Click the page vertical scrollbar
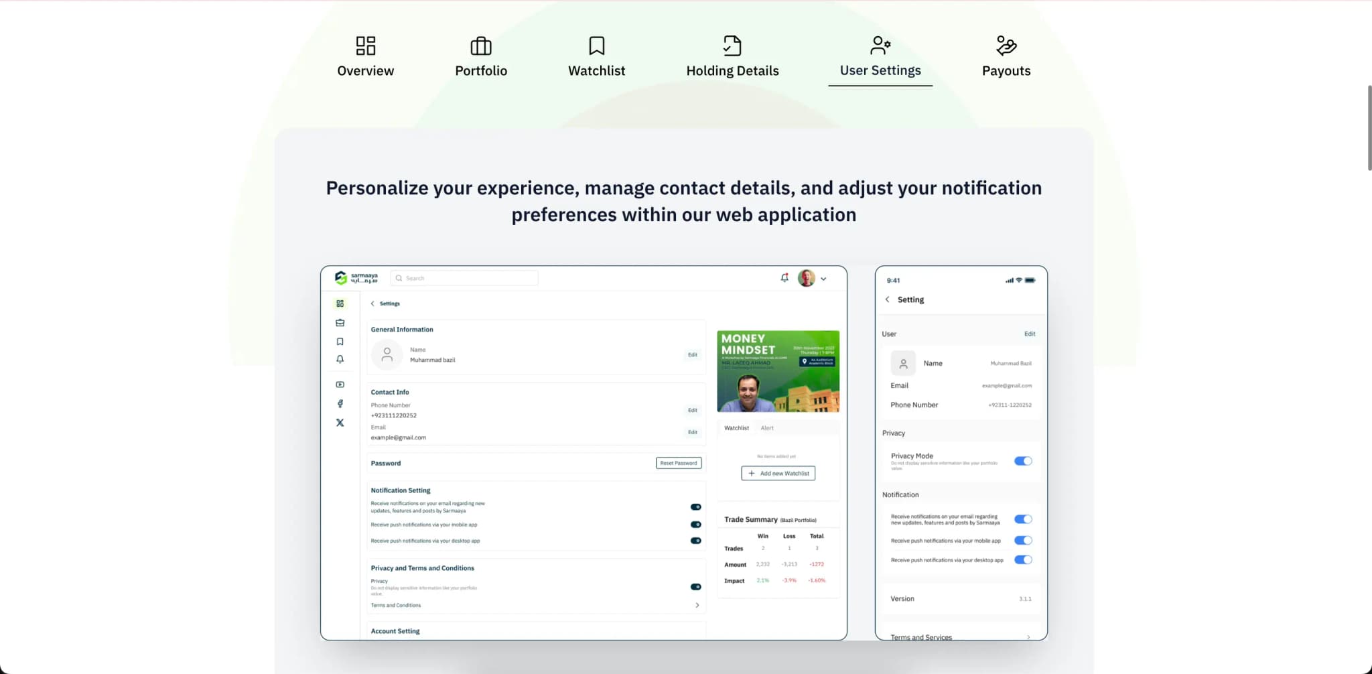Viewport: 1372px width, 674px height. pos(1369,127)
